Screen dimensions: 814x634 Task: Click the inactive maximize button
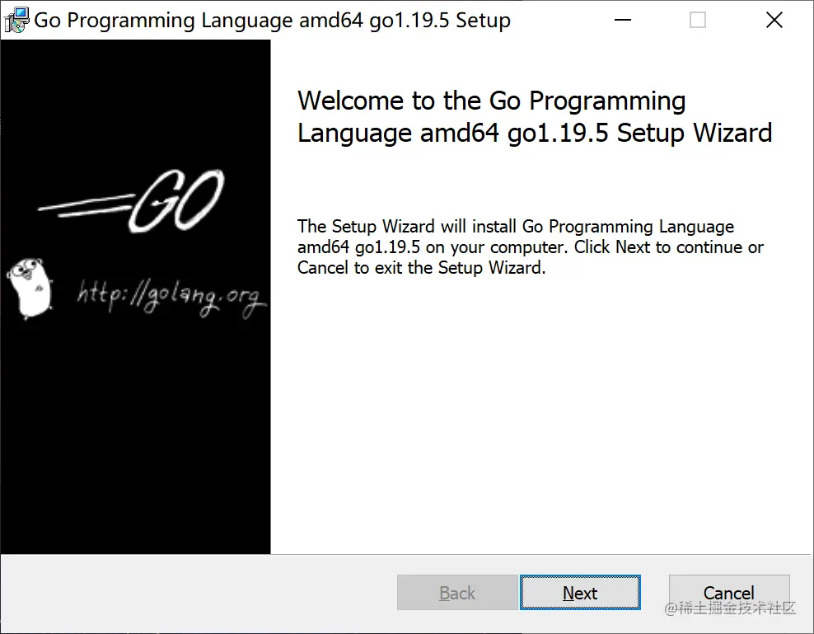pos(698,20)
